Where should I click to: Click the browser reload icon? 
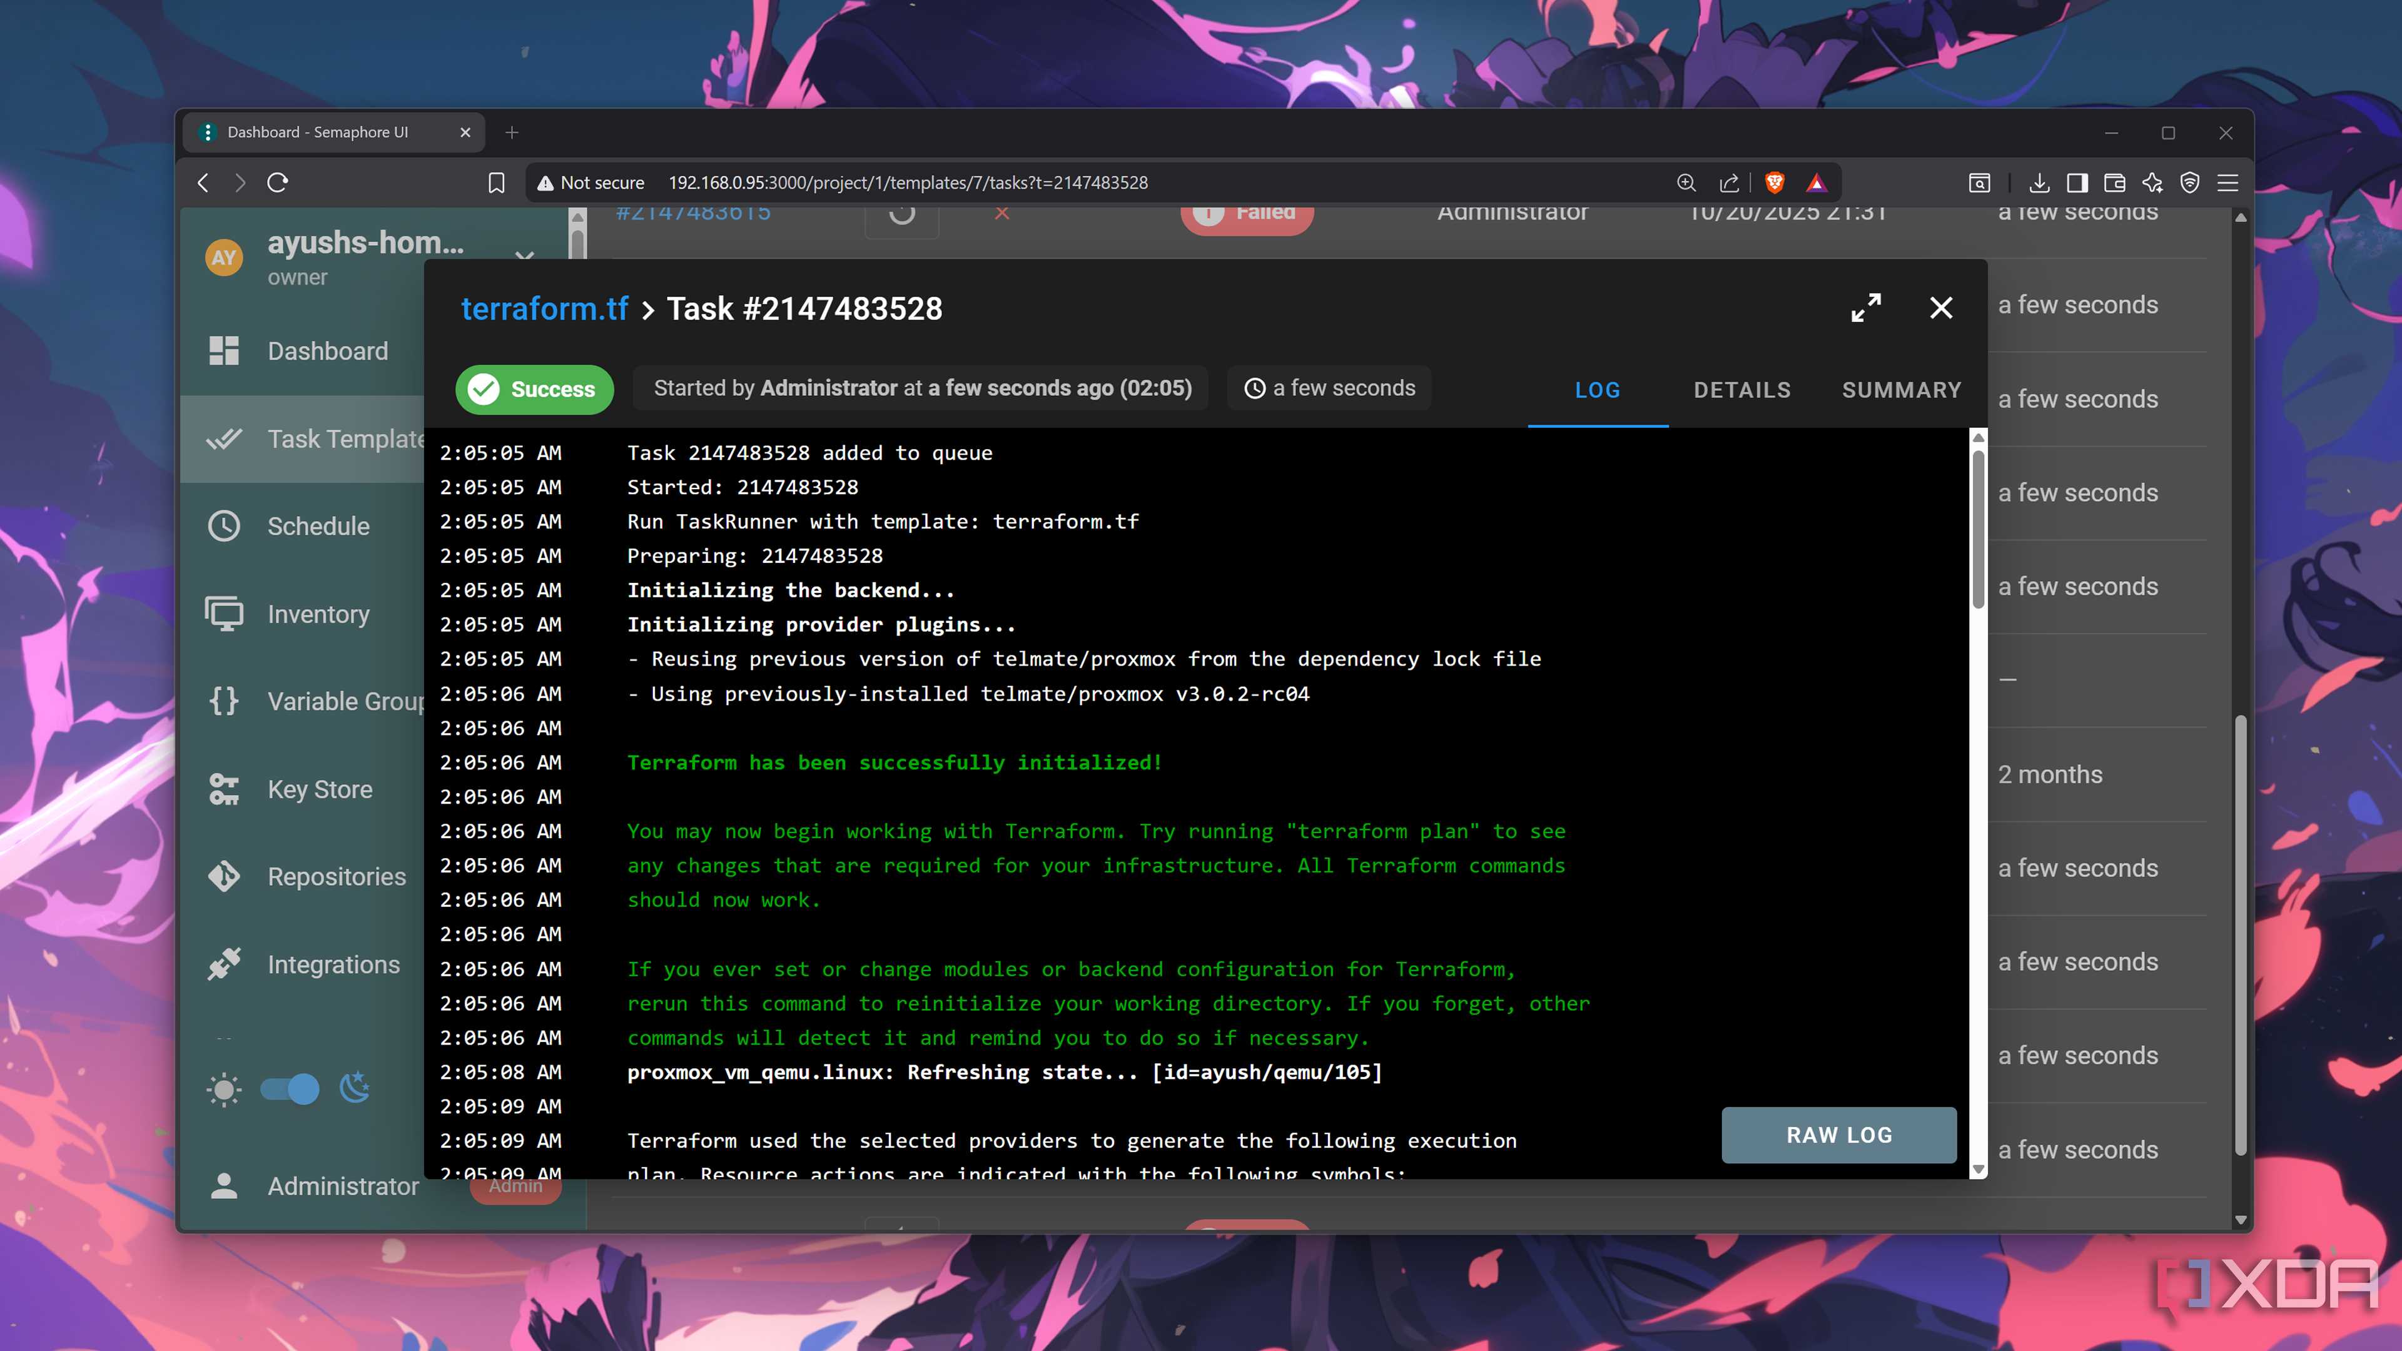(x=278, y=183)
